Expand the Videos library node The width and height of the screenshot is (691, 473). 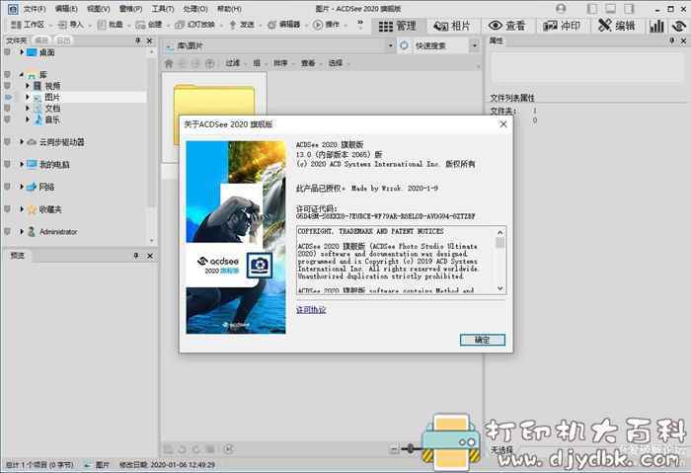click(x=28, y=86)
